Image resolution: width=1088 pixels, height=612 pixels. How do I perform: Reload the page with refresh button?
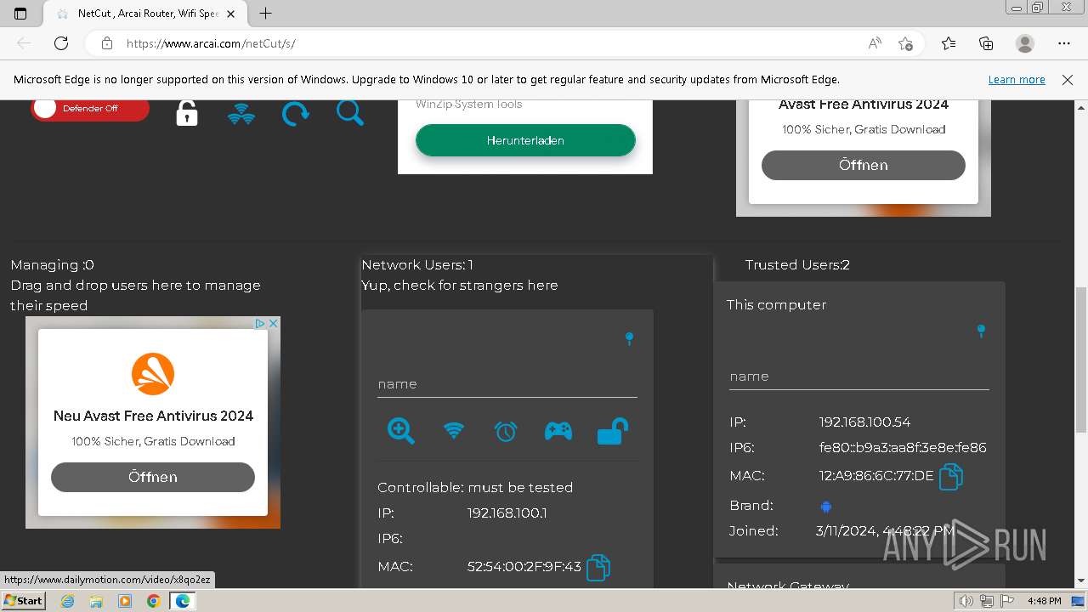point(61,43)
